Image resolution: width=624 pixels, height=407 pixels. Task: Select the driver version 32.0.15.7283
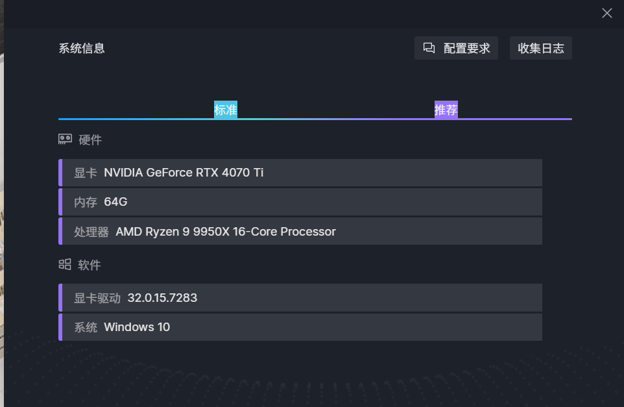tap(162, 298)
